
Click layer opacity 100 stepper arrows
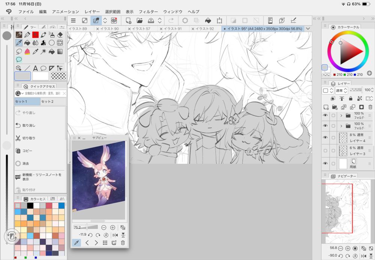click(x=372, y=90)
